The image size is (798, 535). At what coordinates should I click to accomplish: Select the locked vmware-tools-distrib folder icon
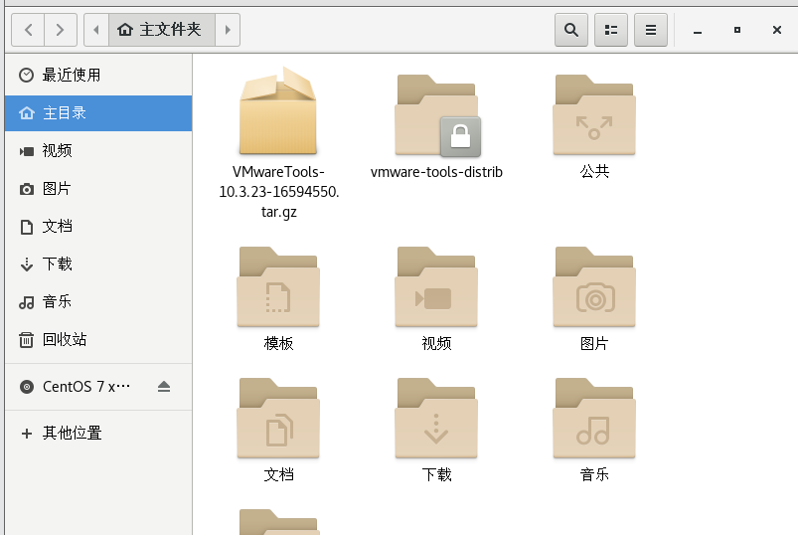coord(436,115)
